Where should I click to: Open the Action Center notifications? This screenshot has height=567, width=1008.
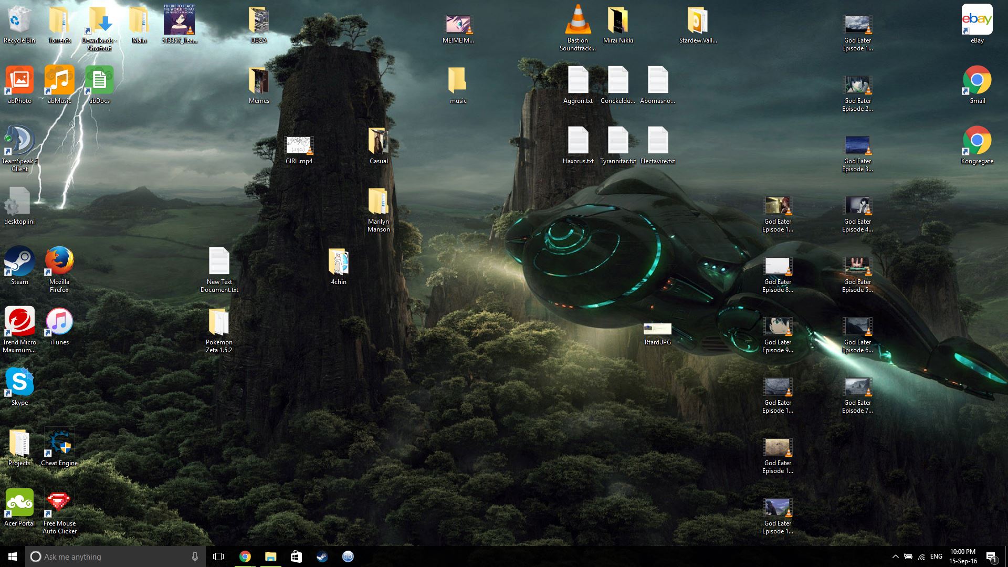991,556
